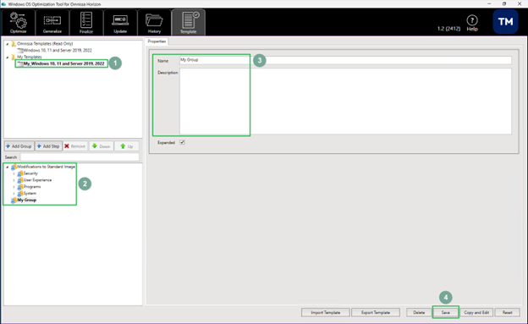Viewport: 528px width, 324px height.
Task: Click the version text 1.2 (2412)
Action: [448, 29]
